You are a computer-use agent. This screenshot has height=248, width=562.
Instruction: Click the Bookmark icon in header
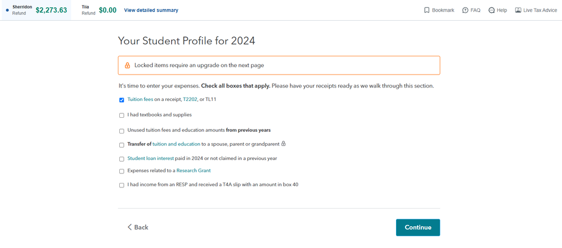pyautogui.click(x=427, y=10)
